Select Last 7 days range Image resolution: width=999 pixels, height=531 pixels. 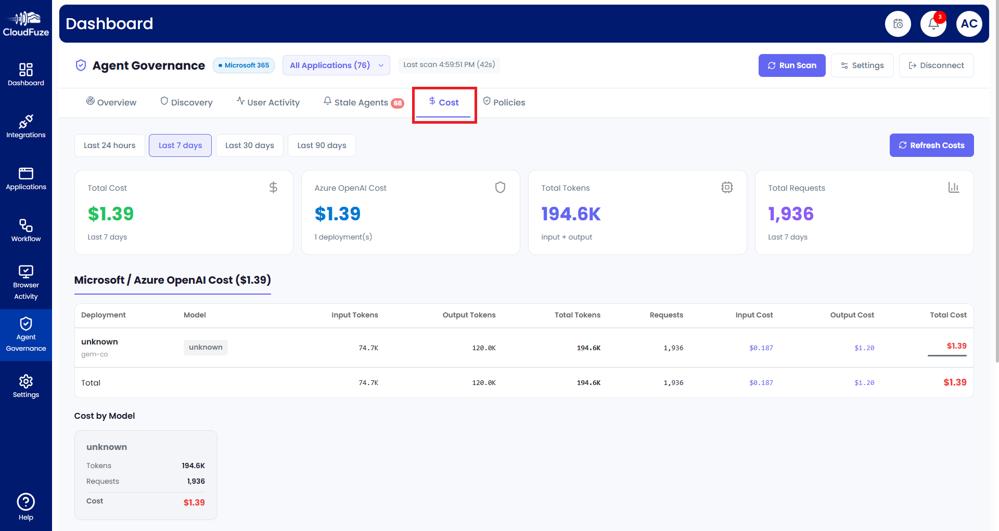[x=180, y=145]
